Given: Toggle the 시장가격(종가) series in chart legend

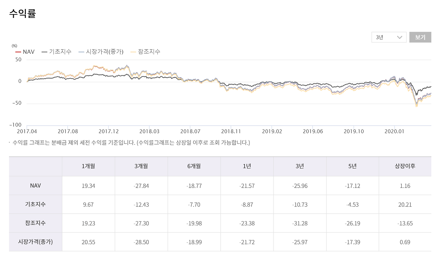Looking at the screenshot, I should click(x=101, y=52).
